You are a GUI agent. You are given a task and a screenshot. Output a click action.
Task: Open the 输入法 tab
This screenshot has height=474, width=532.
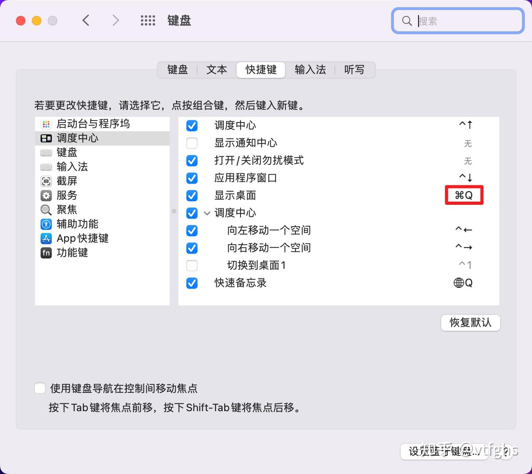tap(310, 70)
